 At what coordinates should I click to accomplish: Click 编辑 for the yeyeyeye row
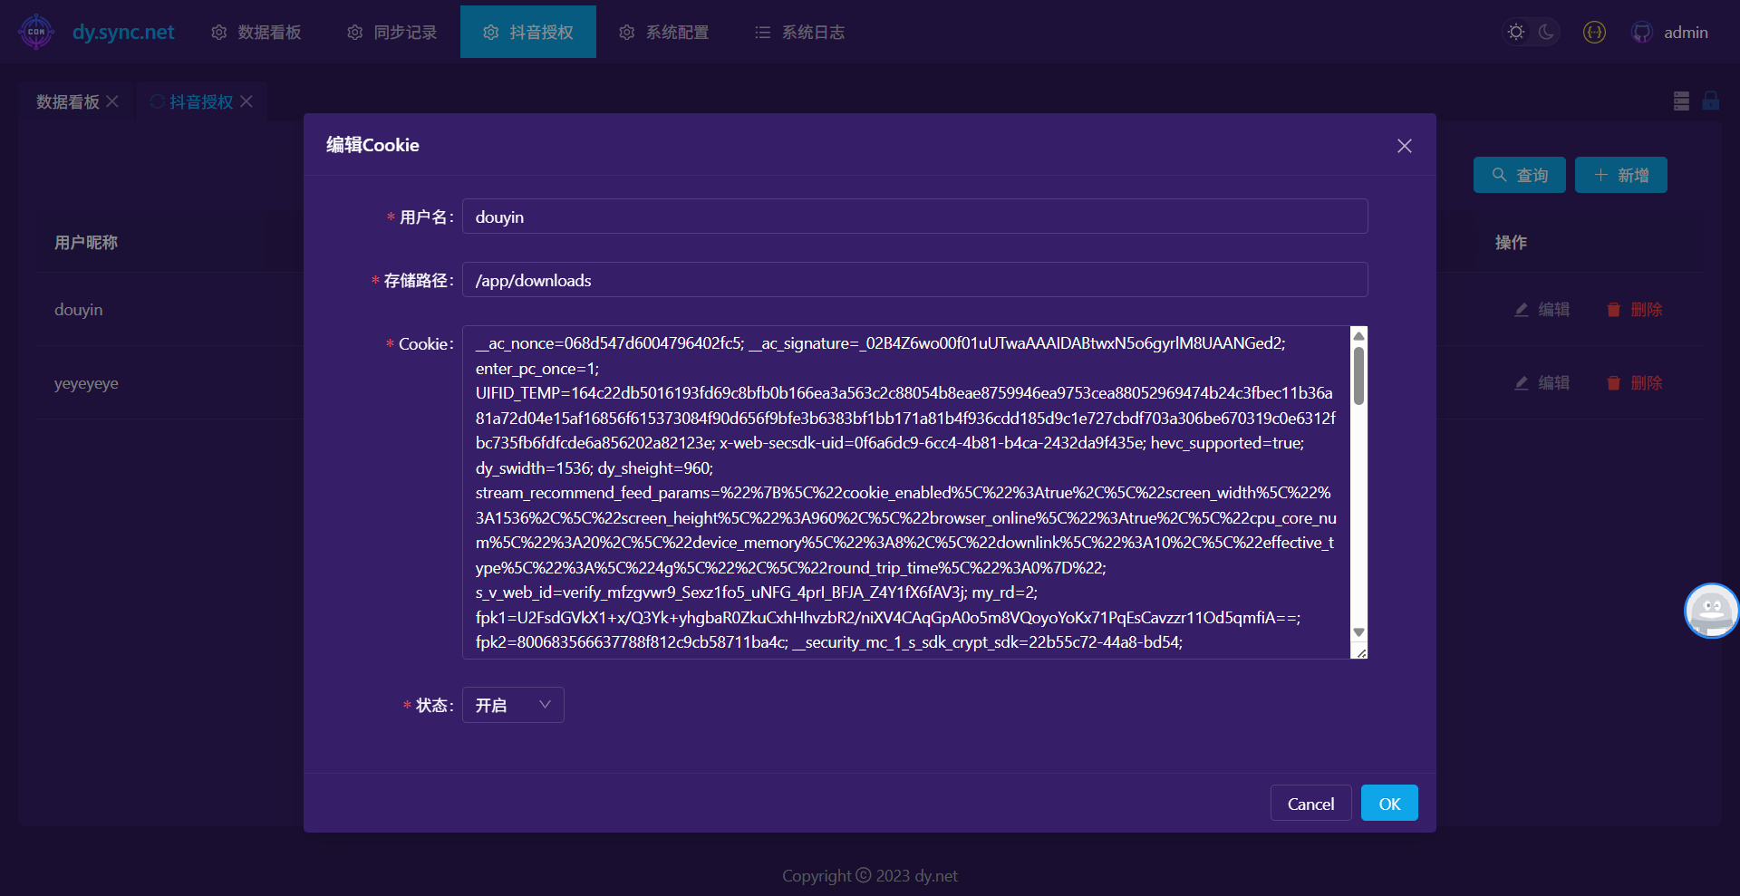tap(1542, 383)
